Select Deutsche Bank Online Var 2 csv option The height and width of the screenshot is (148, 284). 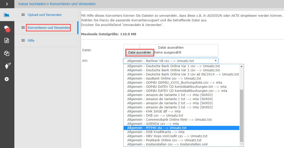pos(181,70)
